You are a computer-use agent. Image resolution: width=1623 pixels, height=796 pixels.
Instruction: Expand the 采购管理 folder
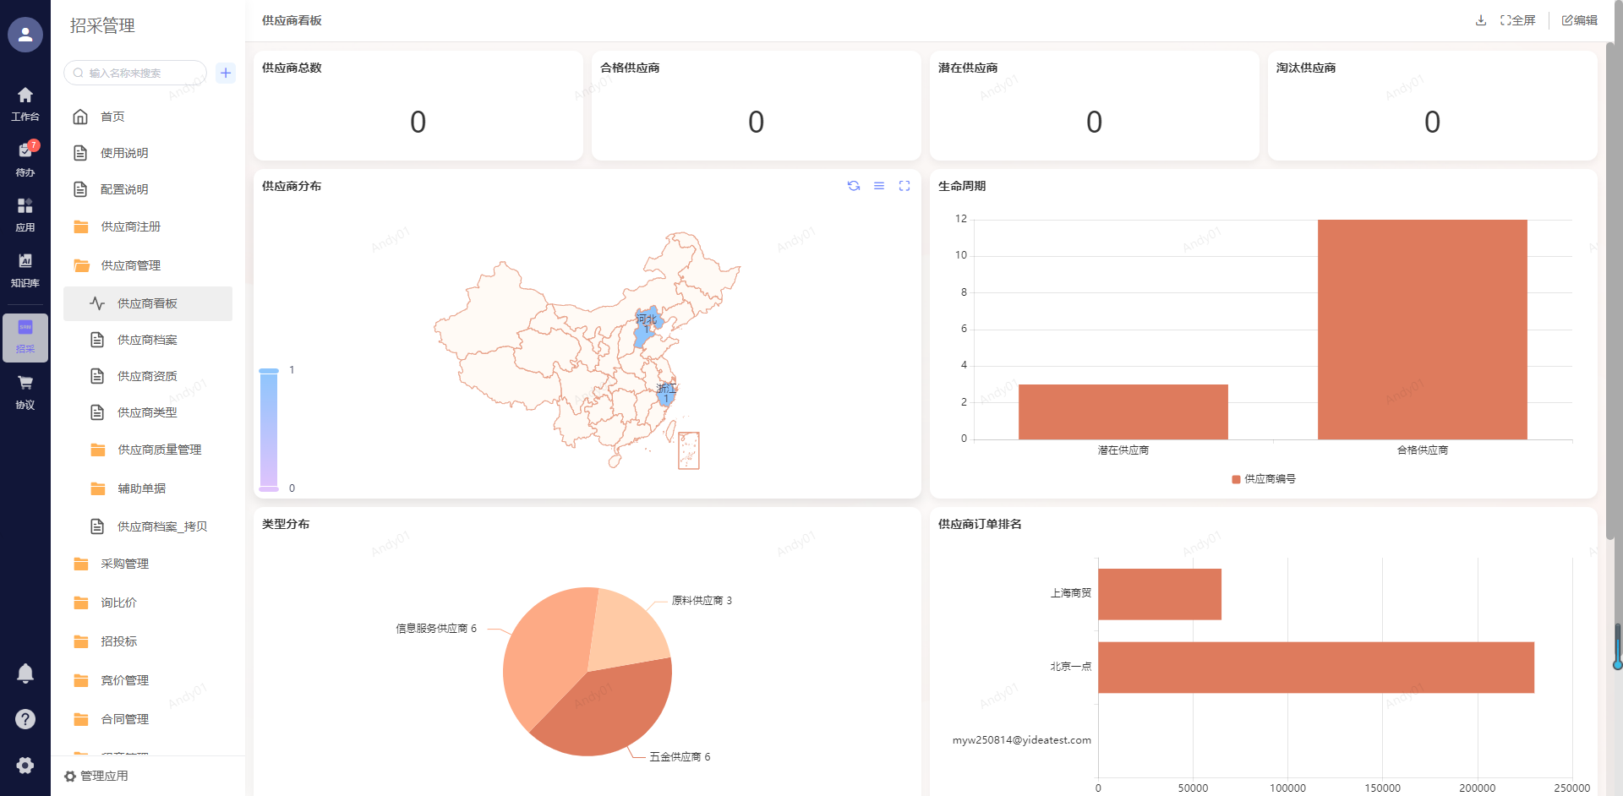pyautogui.click(x=124, y=564)
